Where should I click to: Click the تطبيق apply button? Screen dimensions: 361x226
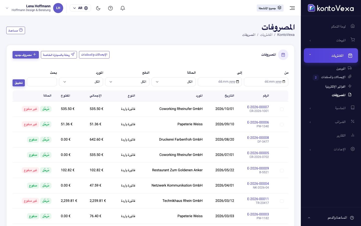coord(19,83)
